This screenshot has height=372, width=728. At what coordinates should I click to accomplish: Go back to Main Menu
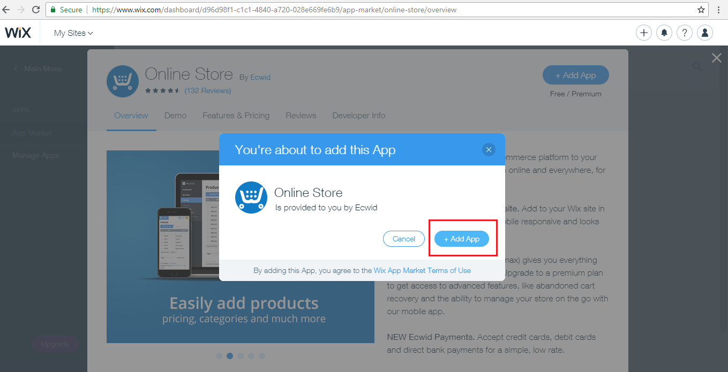39,69
